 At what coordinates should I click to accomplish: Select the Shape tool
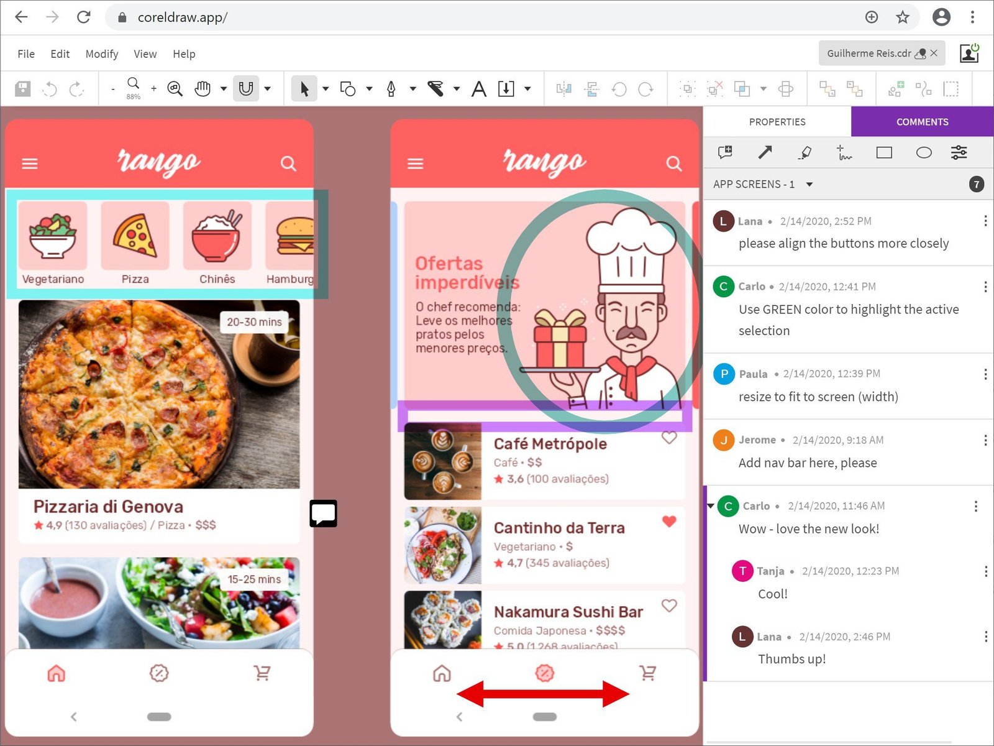(x=348, y=89)
